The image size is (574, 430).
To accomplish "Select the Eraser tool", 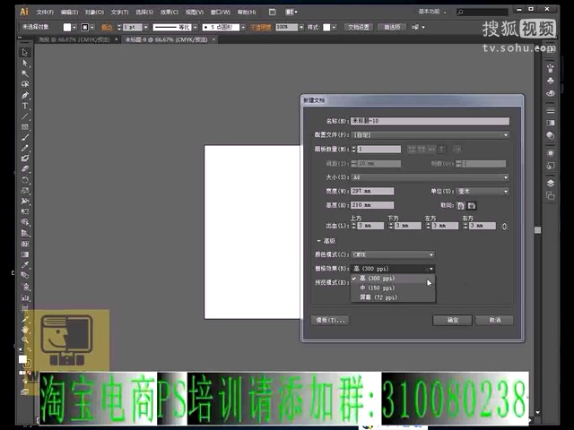I will pyautogui.click(x=25, y=169).
